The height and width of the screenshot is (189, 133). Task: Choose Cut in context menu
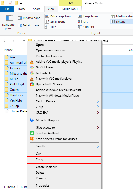[x=64, y=154]
